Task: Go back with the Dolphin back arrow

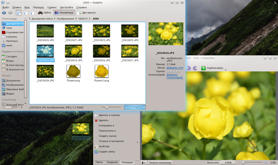Action: [x=4, y=13]
